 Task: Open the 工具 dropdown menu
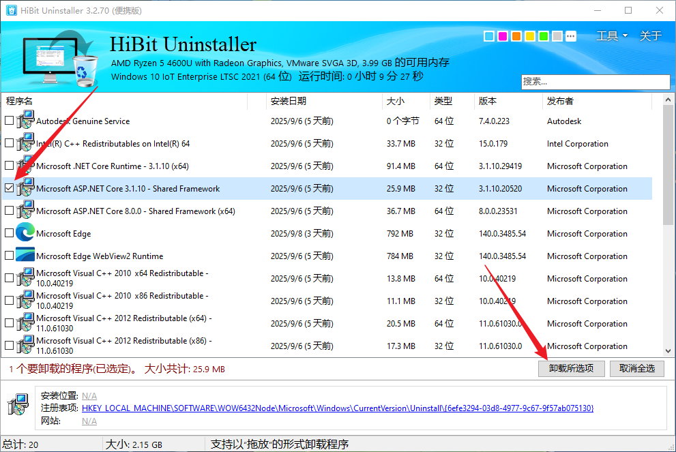click(x=612, y=35)
